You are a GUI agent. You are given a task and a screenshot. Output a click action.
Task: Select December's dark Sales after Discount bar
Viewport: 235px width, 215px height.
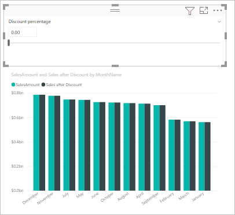42,143
